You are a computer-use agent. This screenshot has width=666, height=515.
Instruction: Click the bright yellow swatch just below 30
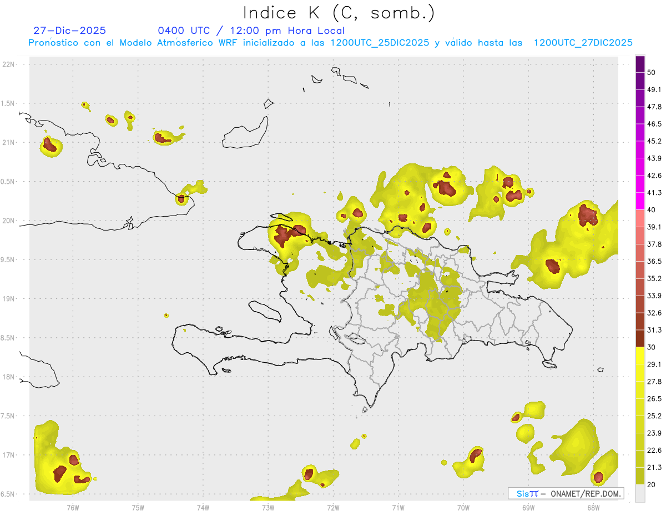pyautogui.click(x=640, y=356)
